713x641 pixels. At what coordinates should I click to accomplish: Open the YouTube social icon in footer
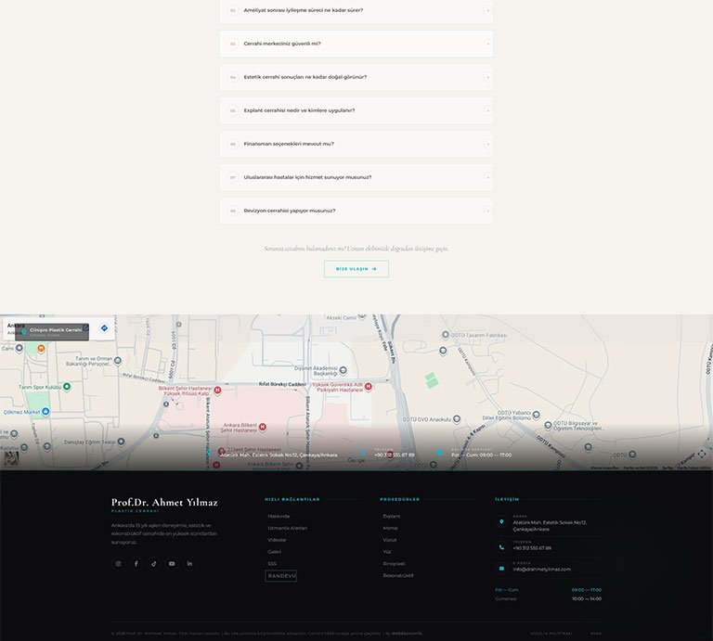[172, 564]
